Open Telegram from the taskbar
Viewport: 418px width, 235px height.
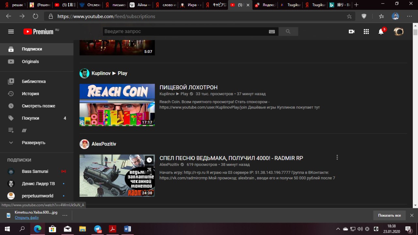(98, 229)
